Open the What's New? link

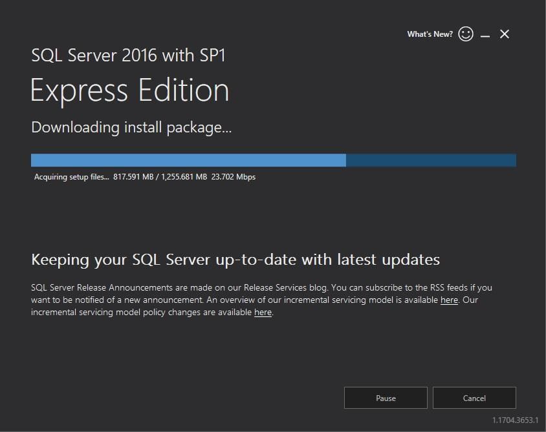(430, 34)
